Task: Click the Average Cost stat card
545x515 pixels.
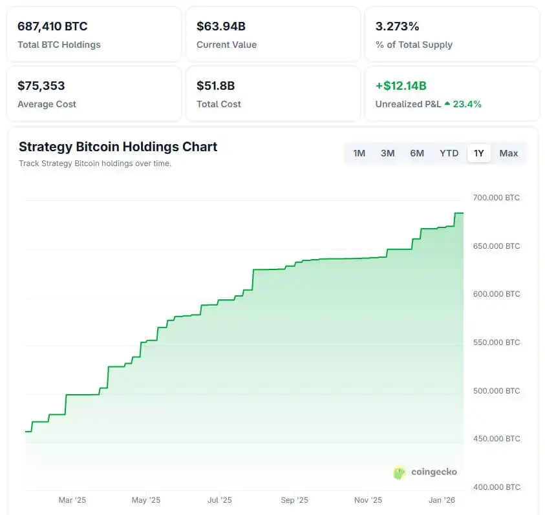Action: pos(94,93)
